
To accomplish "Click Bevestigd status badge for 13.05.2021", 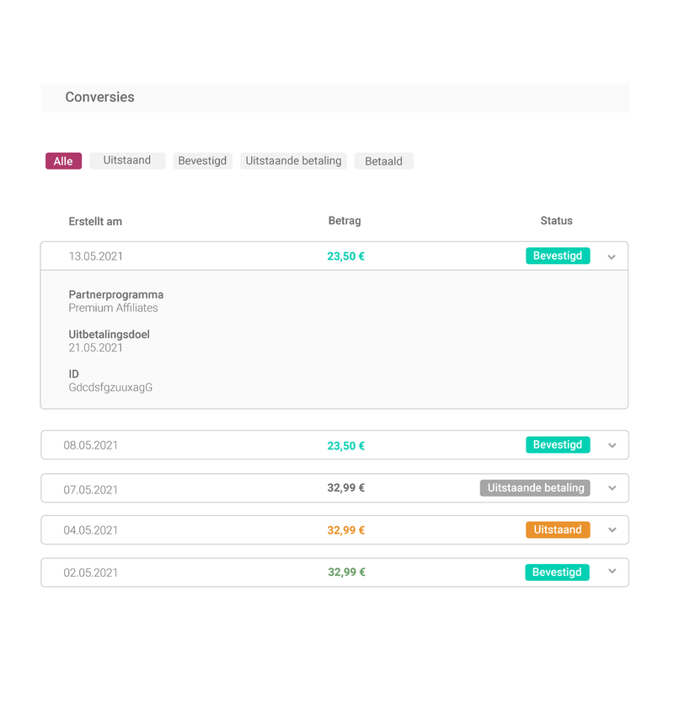I will pos(558,255).
